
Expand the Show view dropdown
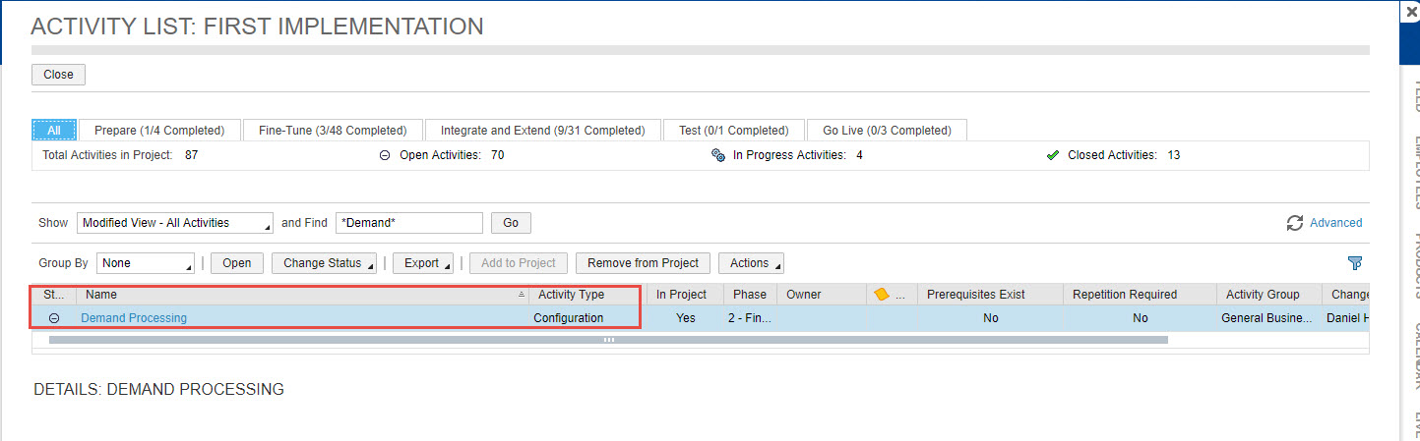[x=175, y=223]
